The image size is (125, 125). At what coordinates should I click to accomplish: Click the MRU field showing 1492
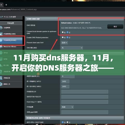[65, 86]
